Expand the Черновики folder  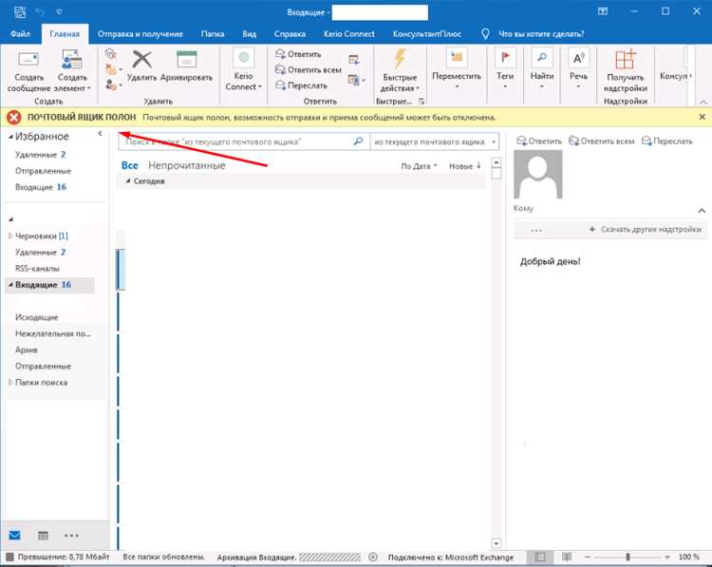pyautogui.click(x=10, y=236)
